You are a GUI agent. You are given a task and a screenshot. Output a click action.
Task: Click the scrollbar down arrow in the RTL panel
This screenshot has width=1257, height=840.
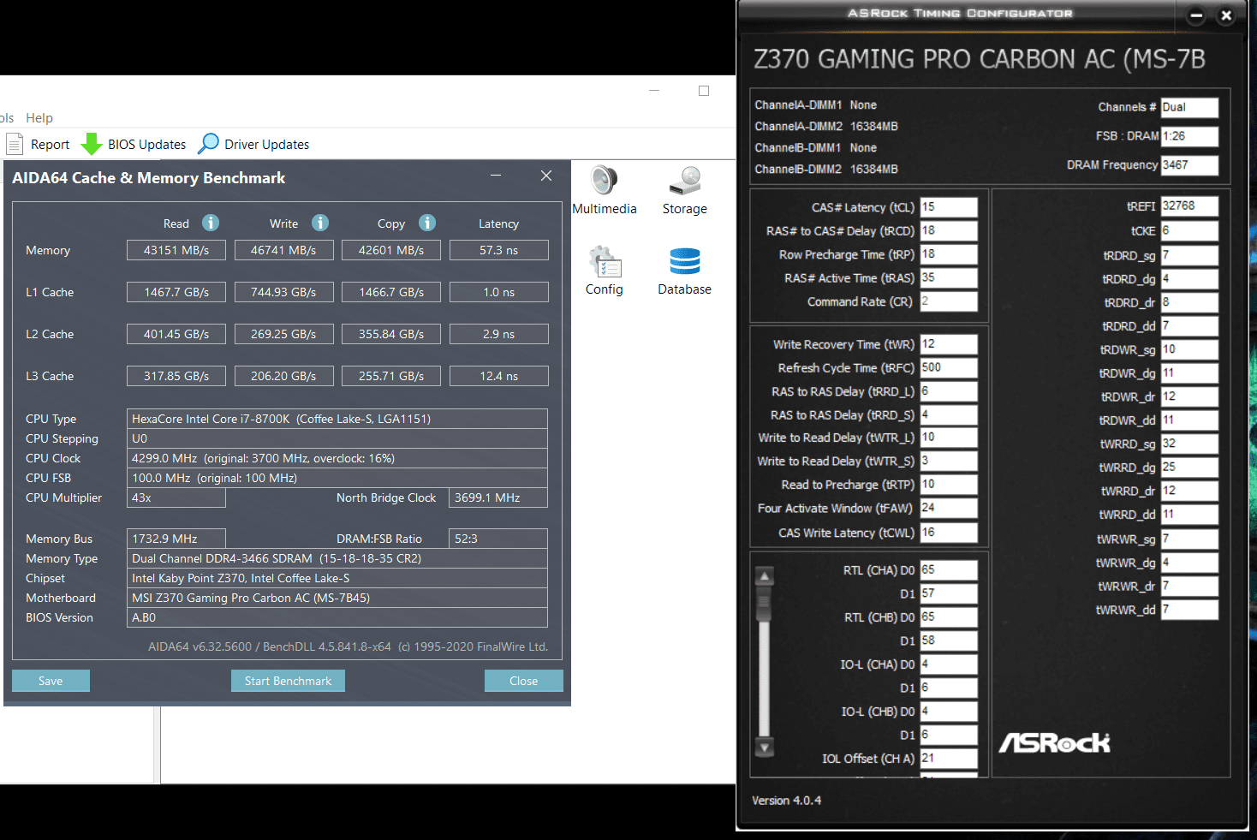[x=765, y=747]
